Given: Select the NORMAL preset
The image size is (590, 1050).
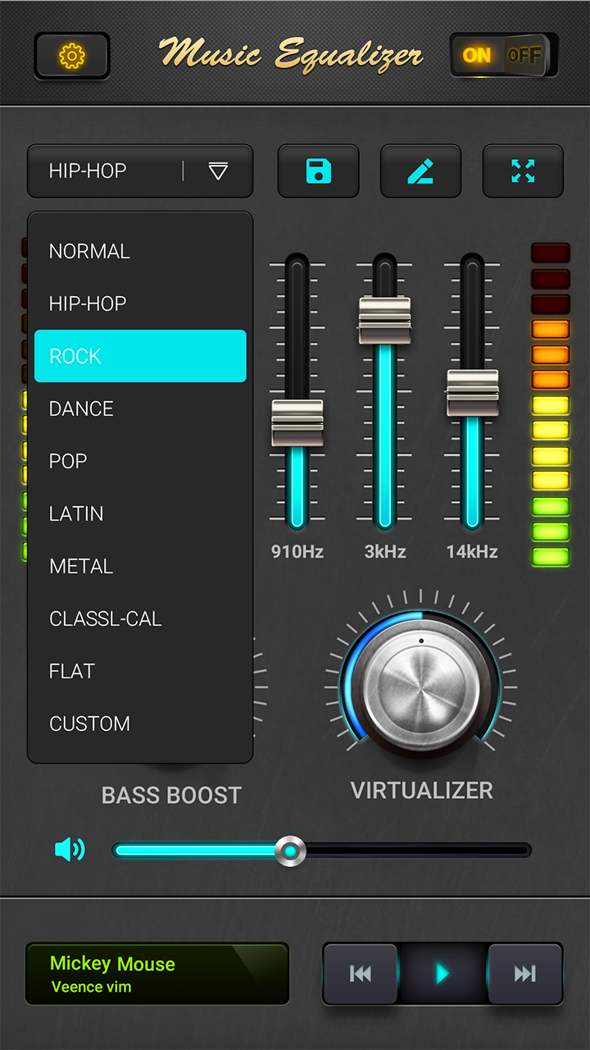Looking at the screenshot, I should [140, 251].
